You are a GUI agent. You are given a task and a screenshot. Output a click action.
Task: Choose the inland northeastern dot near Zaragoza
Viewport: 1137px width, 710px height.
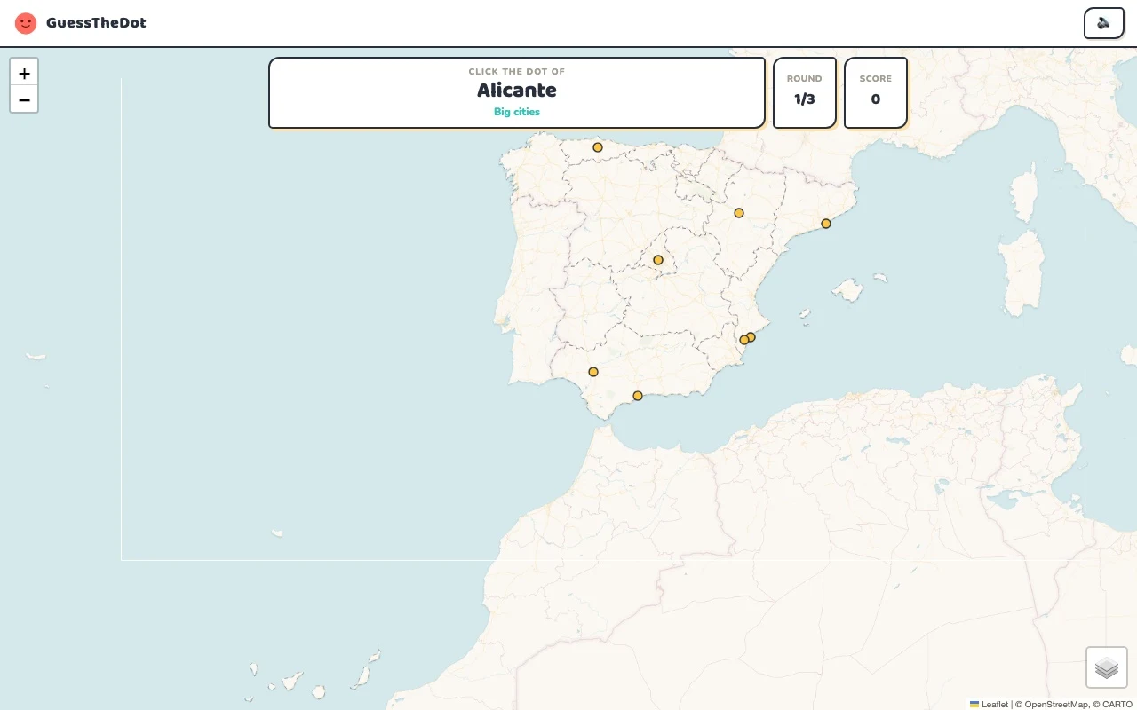tap(739, 213)
